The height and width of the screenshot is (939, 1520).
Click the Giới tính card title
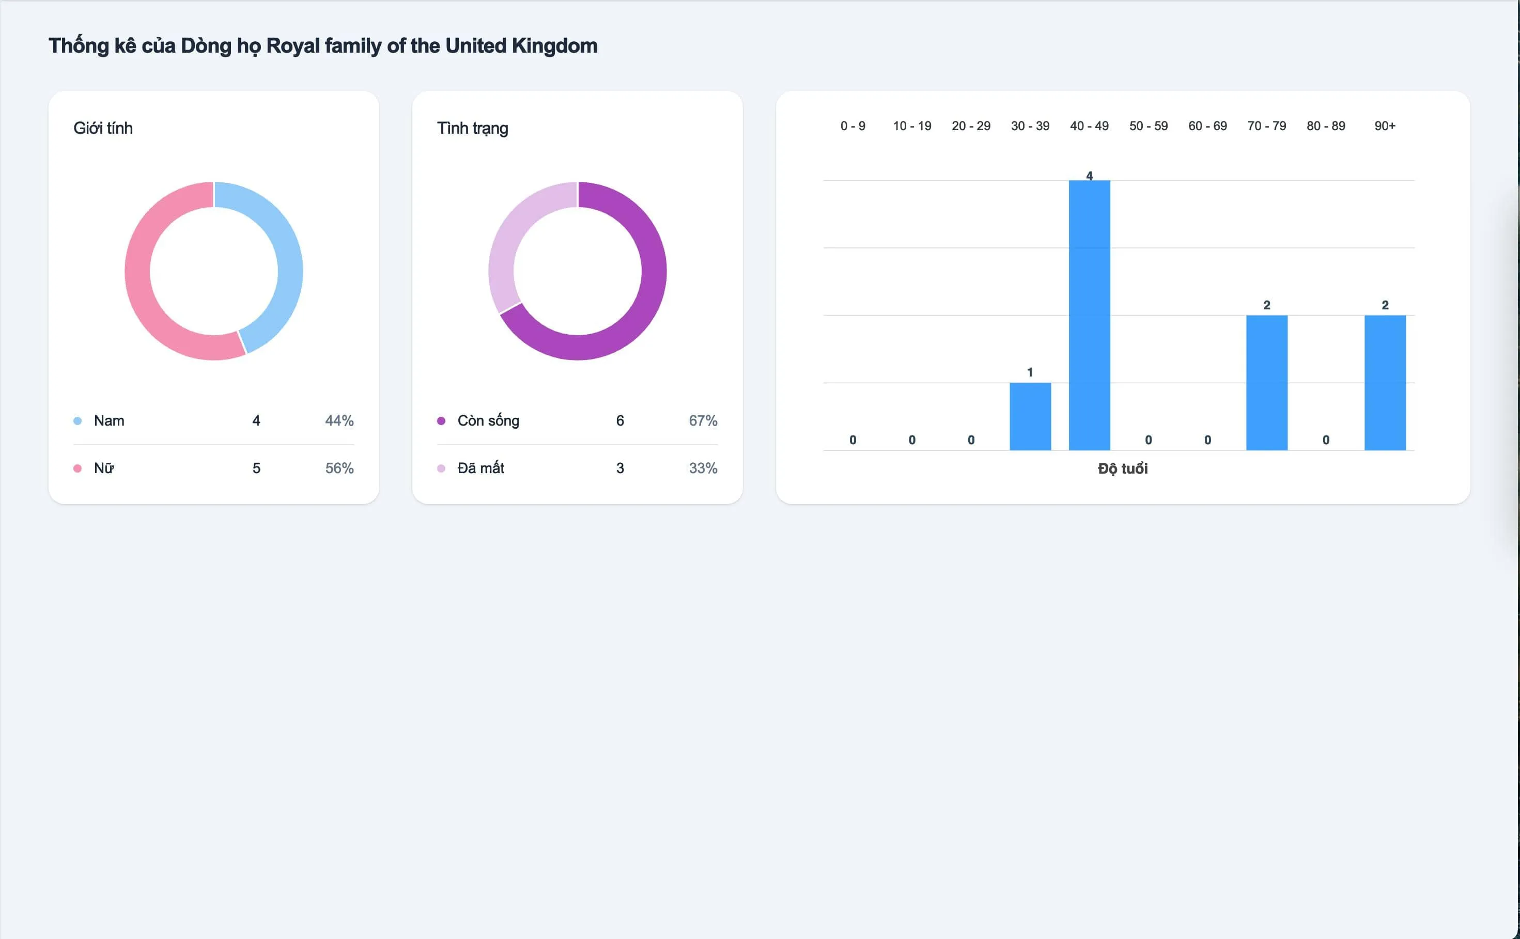pos(103,128)
